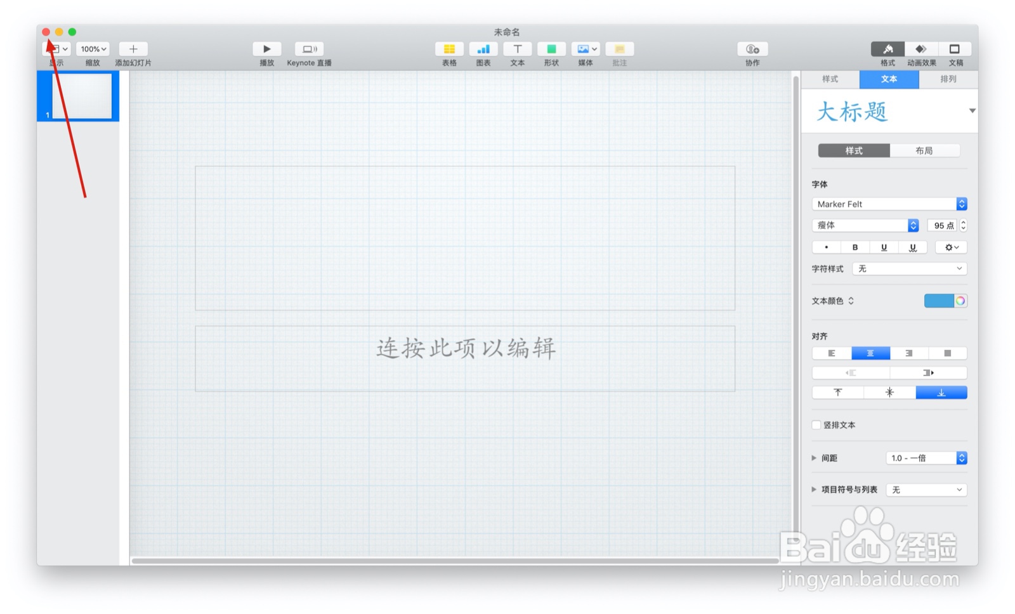Switch to Text (文本) inspector tab
The height and width of the screenshot is (614, 1015).
[889, 79]
